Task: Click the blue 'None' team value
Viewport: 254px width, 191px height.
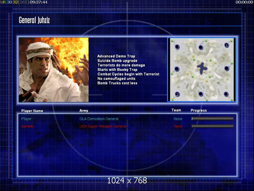Action: pos(178,119)
